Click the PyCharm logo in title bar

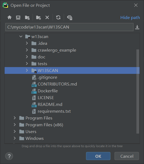coord(5,5)
